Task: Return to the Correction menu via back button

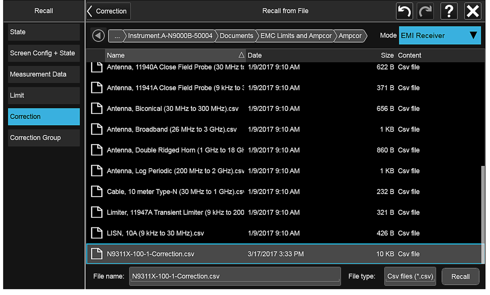Action: click(x=109, y=11)
